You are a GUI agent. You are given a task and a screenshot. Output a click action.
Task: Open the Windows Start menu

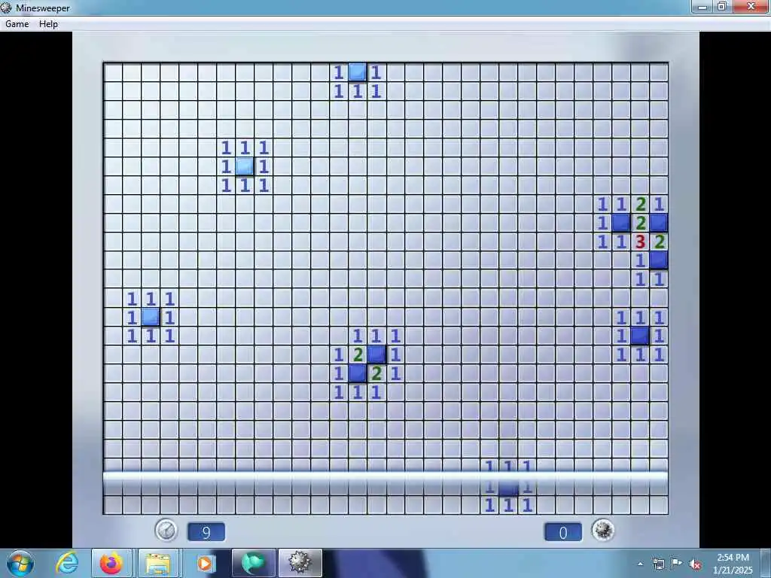(x=20, y=563)
